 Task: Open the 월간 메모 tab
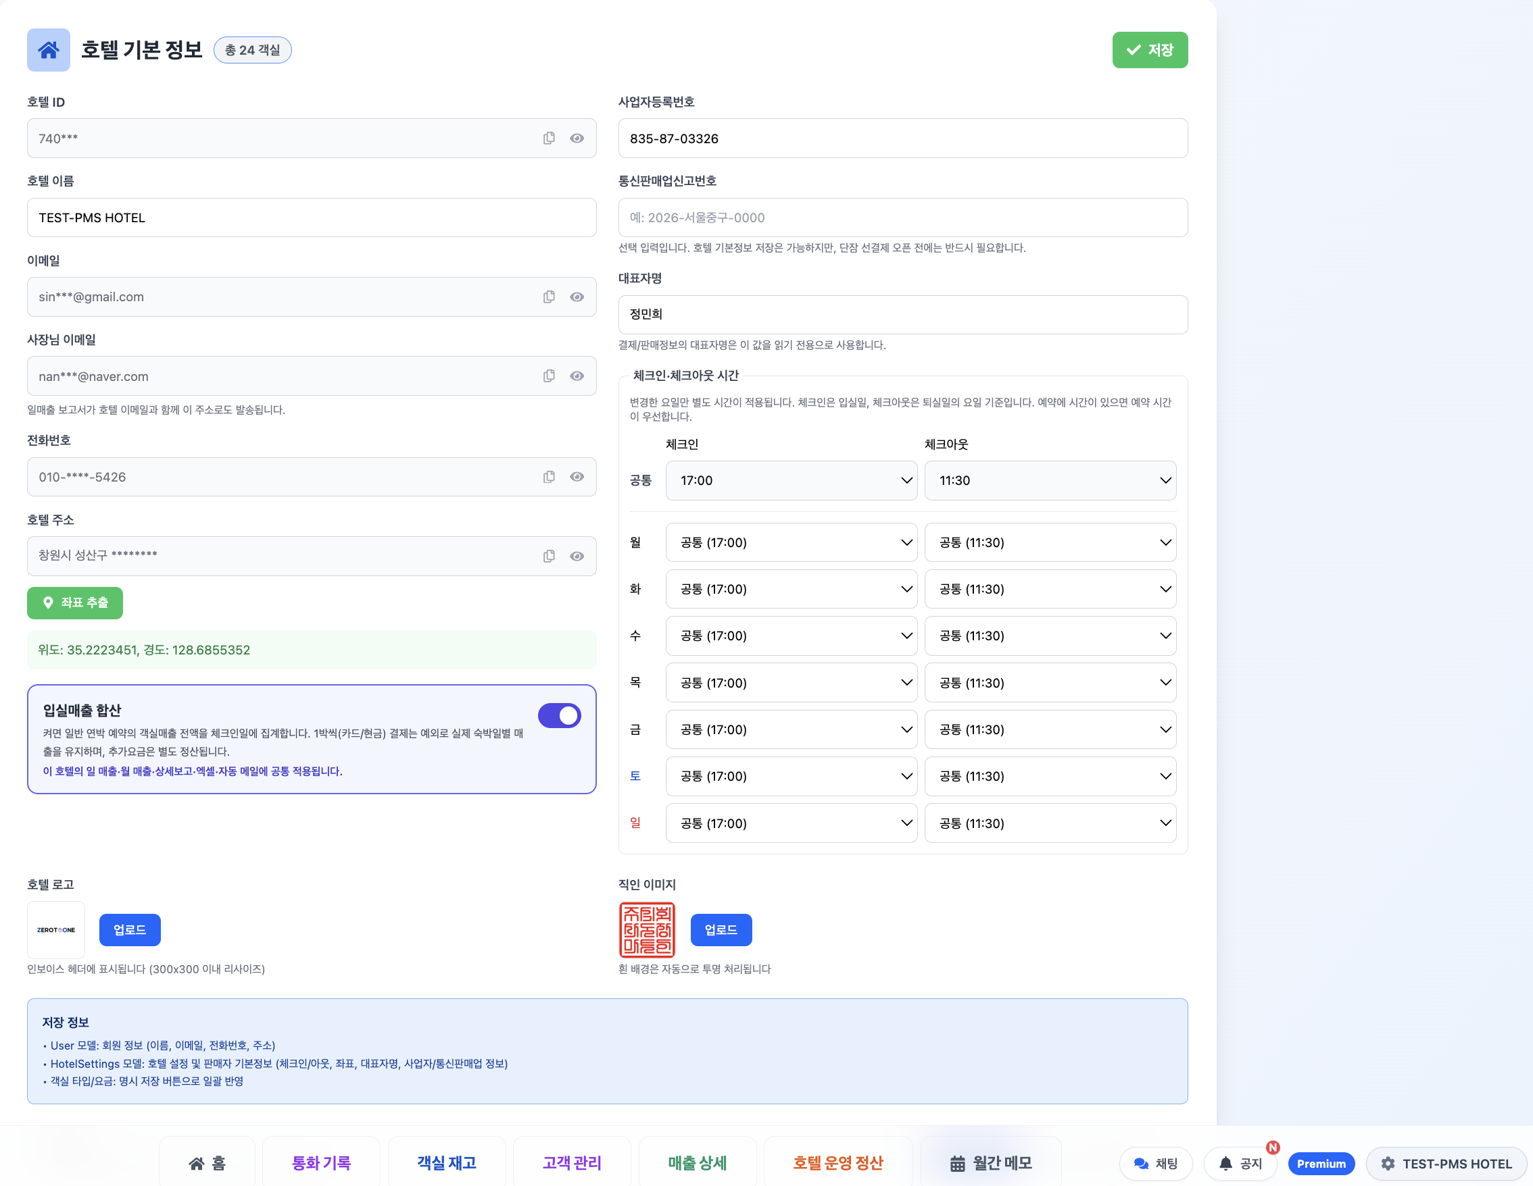[991, 1163]
